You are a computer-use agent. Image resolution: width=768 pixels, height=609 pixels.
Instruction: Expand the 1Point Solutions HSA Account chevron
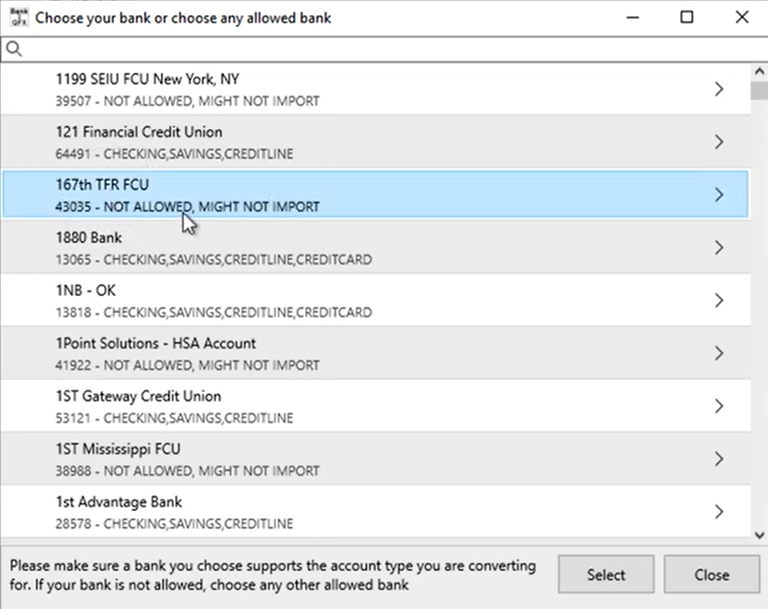(x=718, y=353)
